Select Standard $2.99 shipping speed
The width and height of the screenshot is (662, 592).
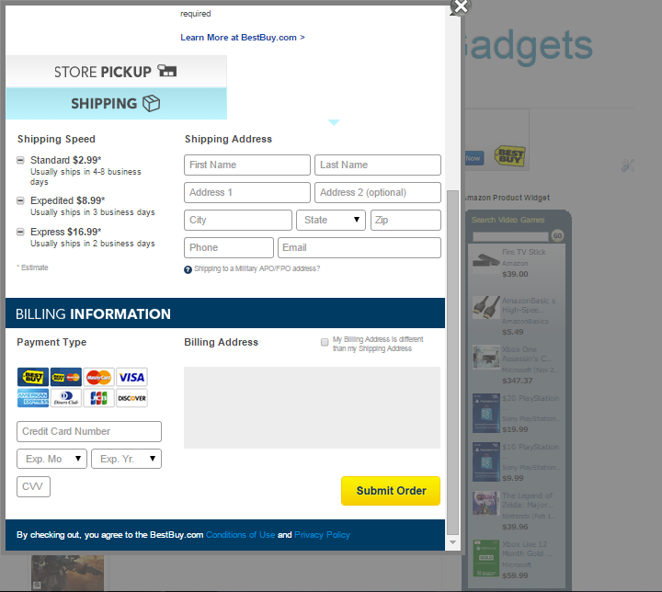tap(21, 161)
